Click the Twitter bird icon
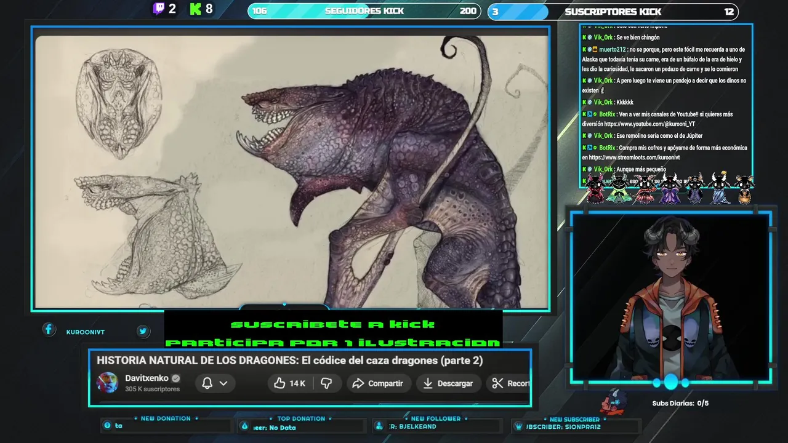 pyautogui.click(x=143, y=331)
